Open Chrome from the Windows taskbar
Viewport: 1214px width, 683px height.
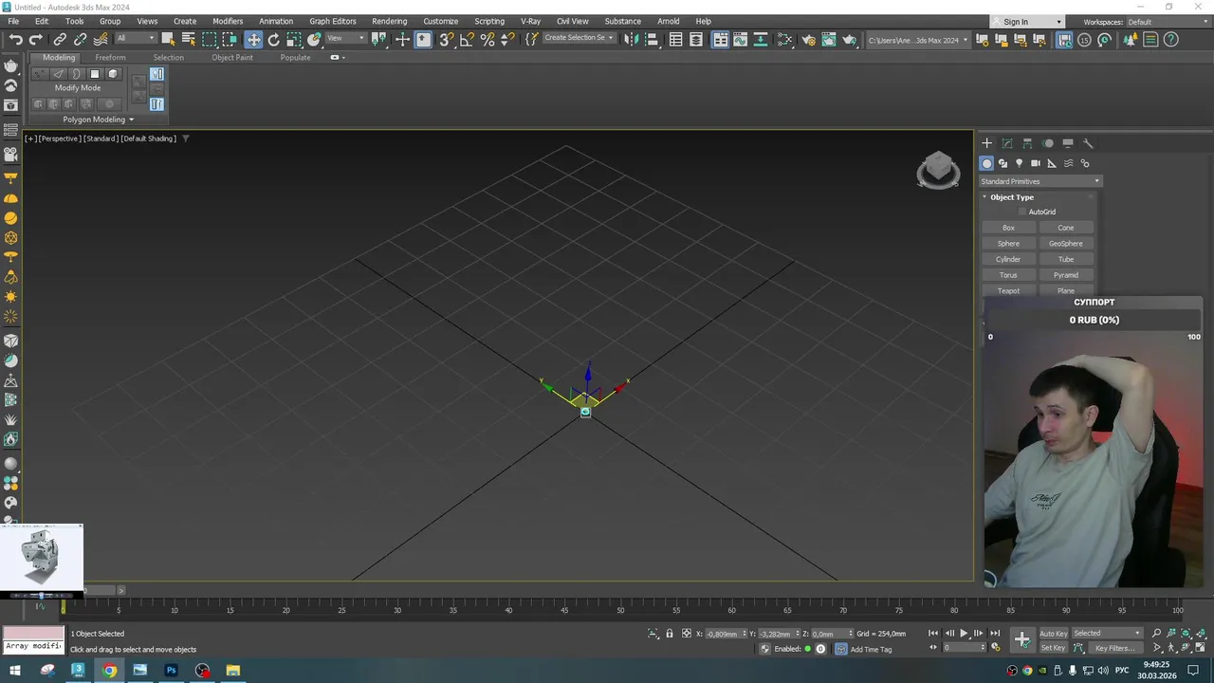tap(109, 671)
